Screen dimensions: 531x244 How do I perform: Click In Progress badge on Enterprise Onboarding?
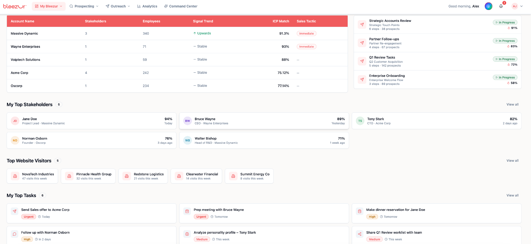(x=505, y=77)
